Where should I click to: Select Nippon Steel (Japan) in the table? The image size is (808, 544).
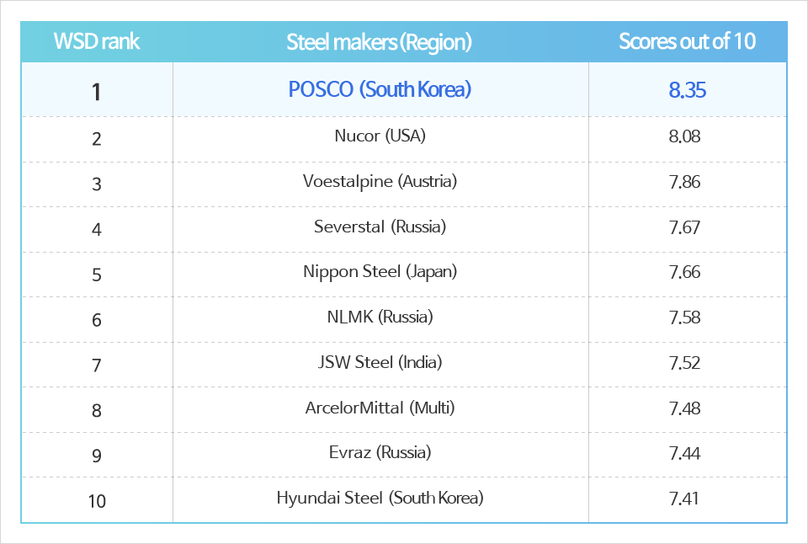click(x=380, y=271)
